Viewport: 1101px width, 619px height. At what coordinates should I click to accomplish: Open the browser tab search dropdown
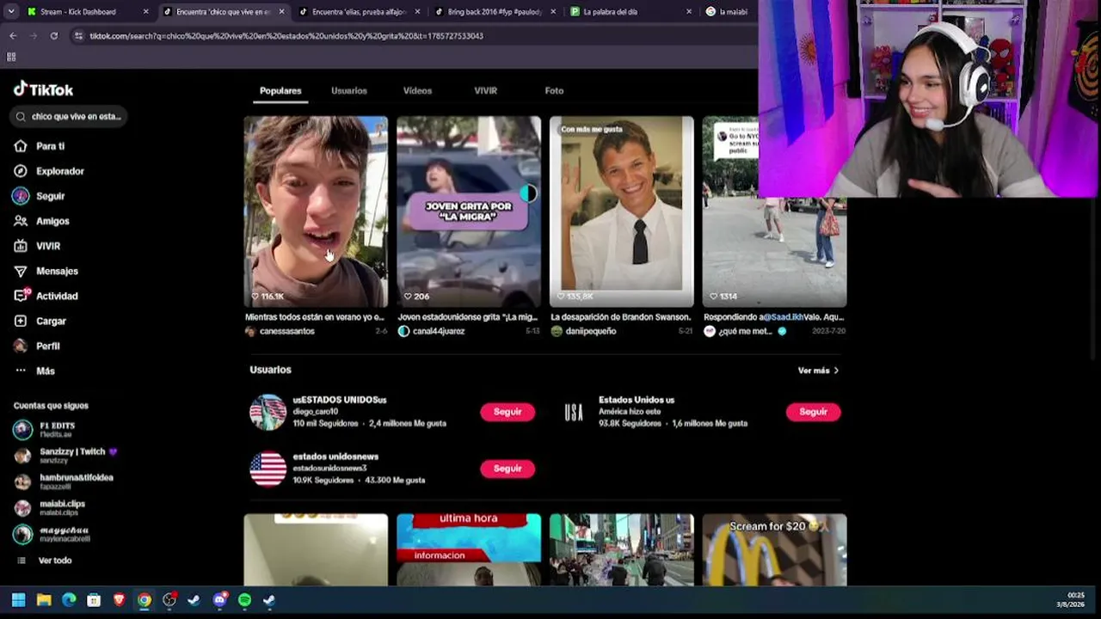click(11, 12)
